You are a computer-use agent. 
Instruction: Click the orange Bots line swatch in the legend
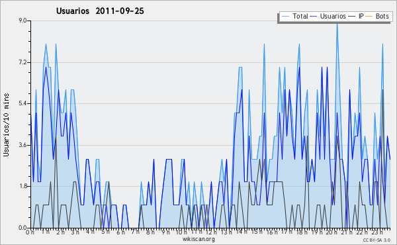(x=369, y=17)
